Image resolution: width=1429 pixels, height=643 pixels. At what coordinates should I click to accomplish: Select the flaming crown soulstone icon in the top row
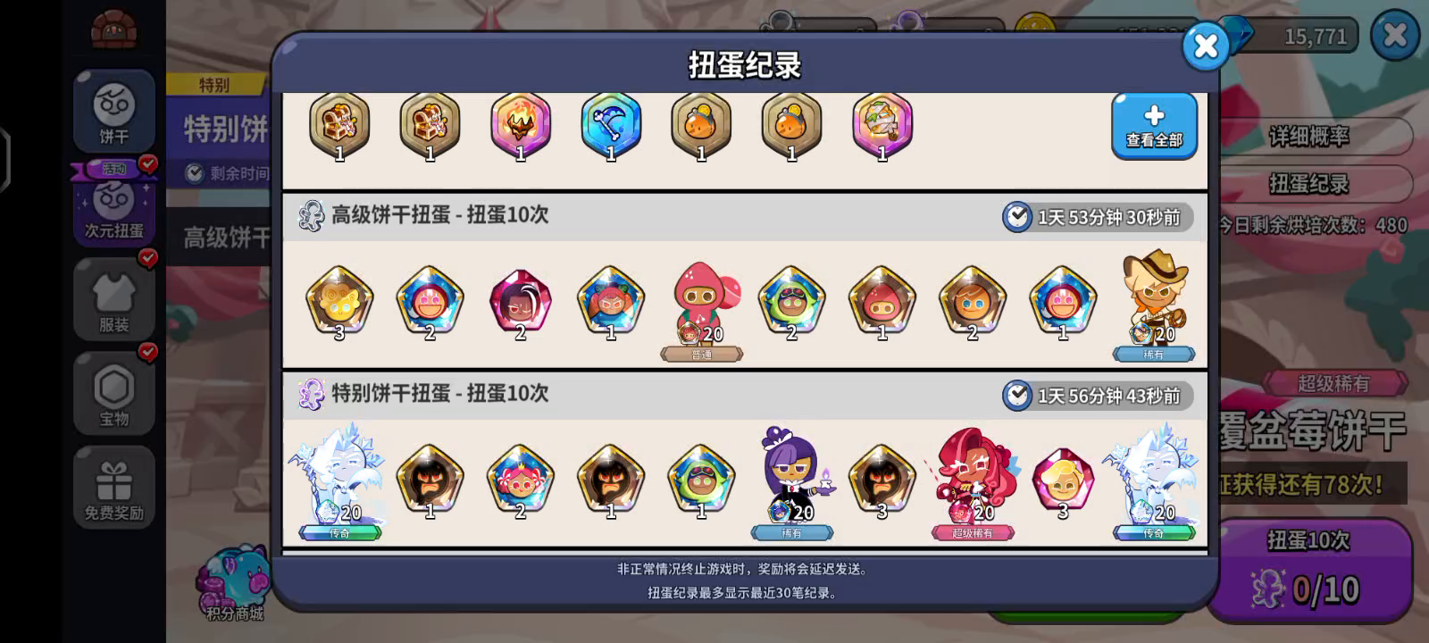[x=521, y=127]
